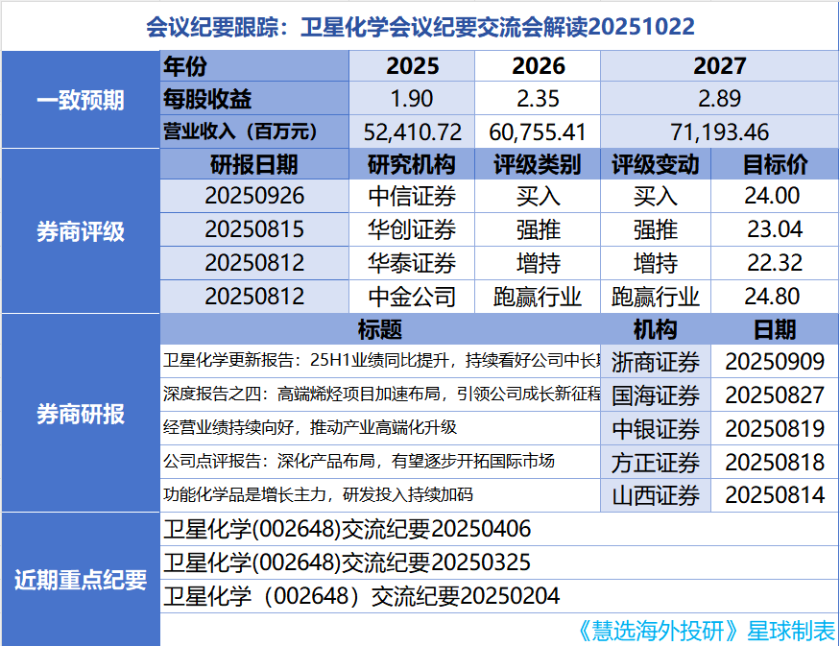Select the report titled 深度报告之四：高端烯烃项目加速布局
Viewport: 840px width, 646px height.
[x=380, y=395]
